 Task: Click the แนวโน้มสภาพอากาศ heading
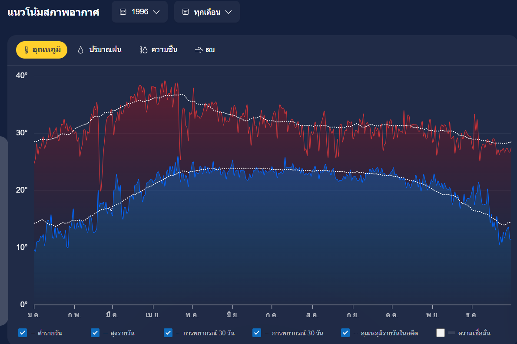coord(53,12)
